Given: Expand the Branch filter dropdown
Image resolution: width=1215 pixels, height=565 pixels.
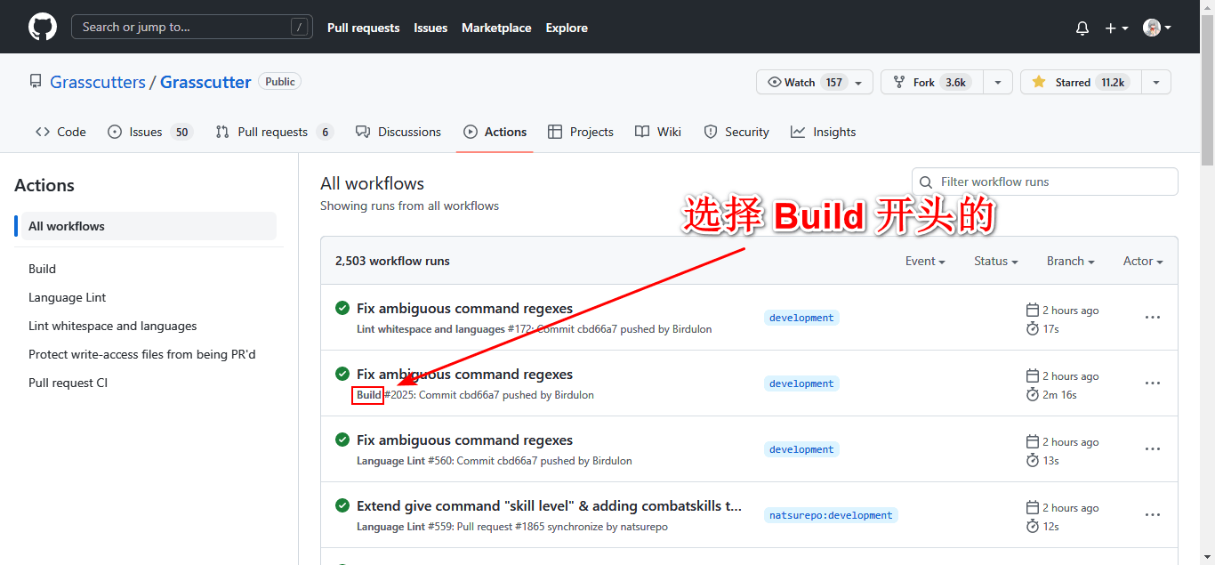Looking at the screenshot, I should tap(1070, 261).
